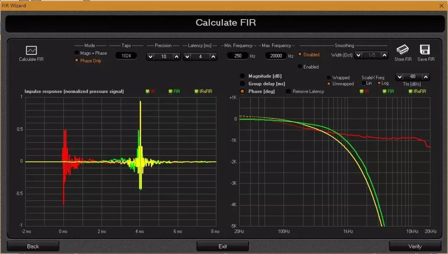448x254 pixels.
Task: Increase Precision with the up arrow
Action: coord(177,56)
